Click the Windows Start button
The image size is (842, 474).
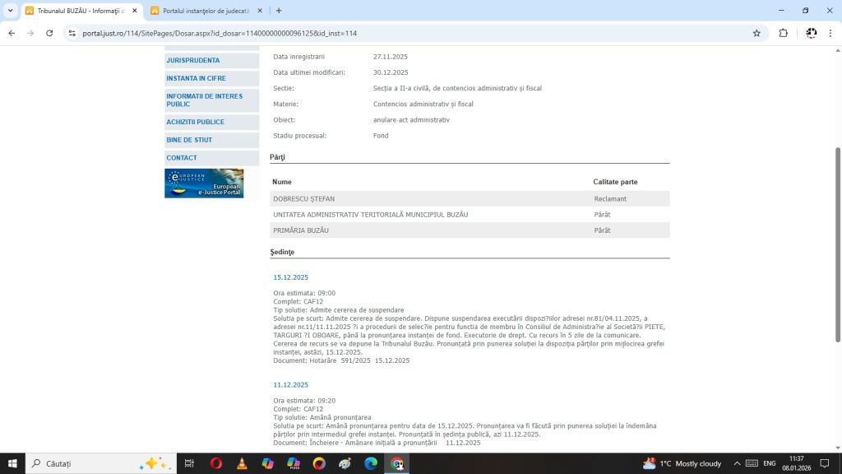pos(13,463)
